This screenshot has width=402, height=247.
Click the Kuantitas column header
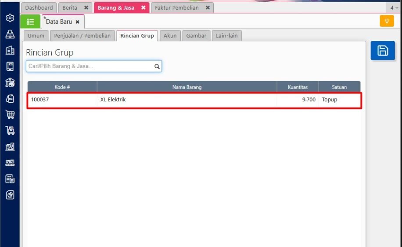[298, 87]
